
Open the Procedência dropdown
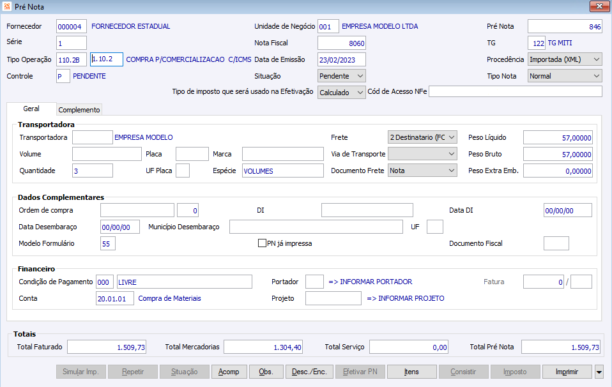(565, 59)
